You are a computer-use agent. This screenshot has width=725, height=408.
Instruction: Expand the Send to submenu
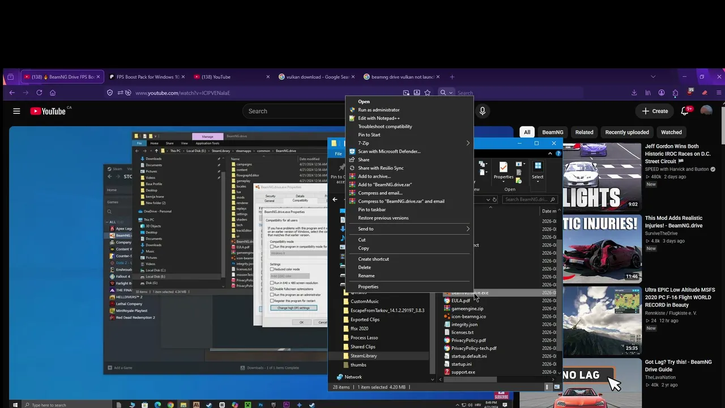(409, 229)
